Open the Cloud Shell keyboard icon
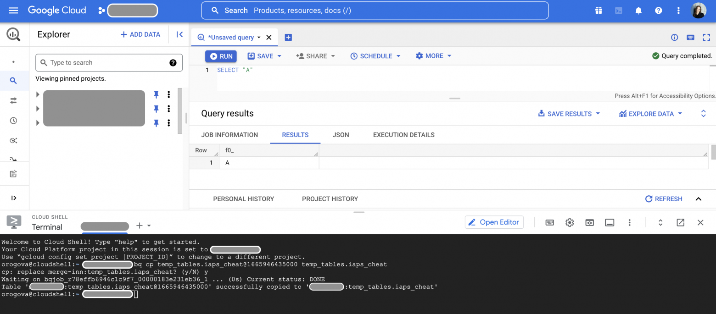Image resolution: width=716 pixels, height=314 pixels. 549,222
